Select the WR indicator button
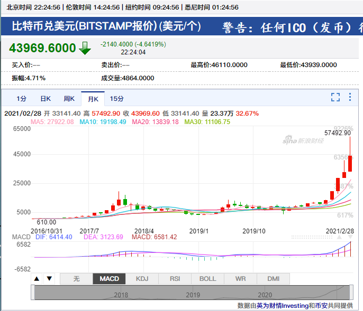Viewport: 363px width, 311px height. pyautogui.click(x=241, y=279)
